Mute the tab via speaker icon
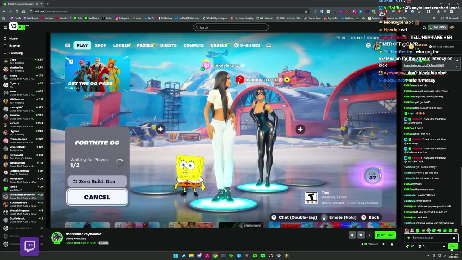 click(37, 4)
